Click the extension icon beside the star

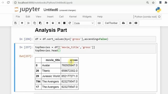pyautogui.click(x=160, y=3)
